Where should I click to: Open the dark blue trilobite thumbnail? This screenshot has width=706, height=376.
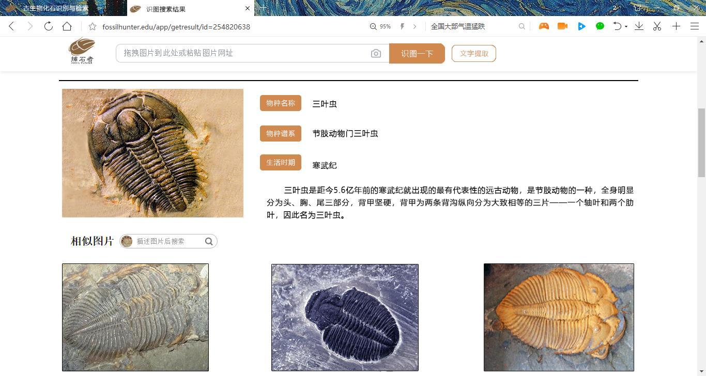click(345, 318)
